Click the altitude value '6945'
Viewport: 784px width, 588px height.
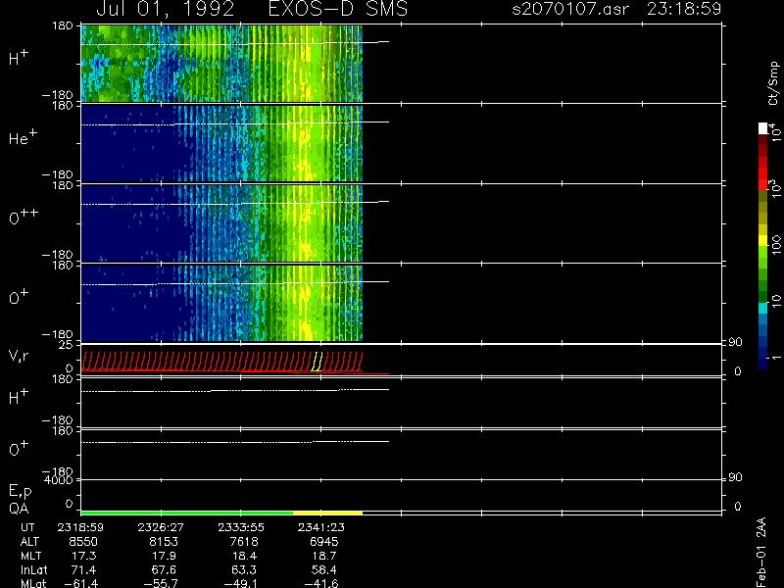(x=324, y=542)
